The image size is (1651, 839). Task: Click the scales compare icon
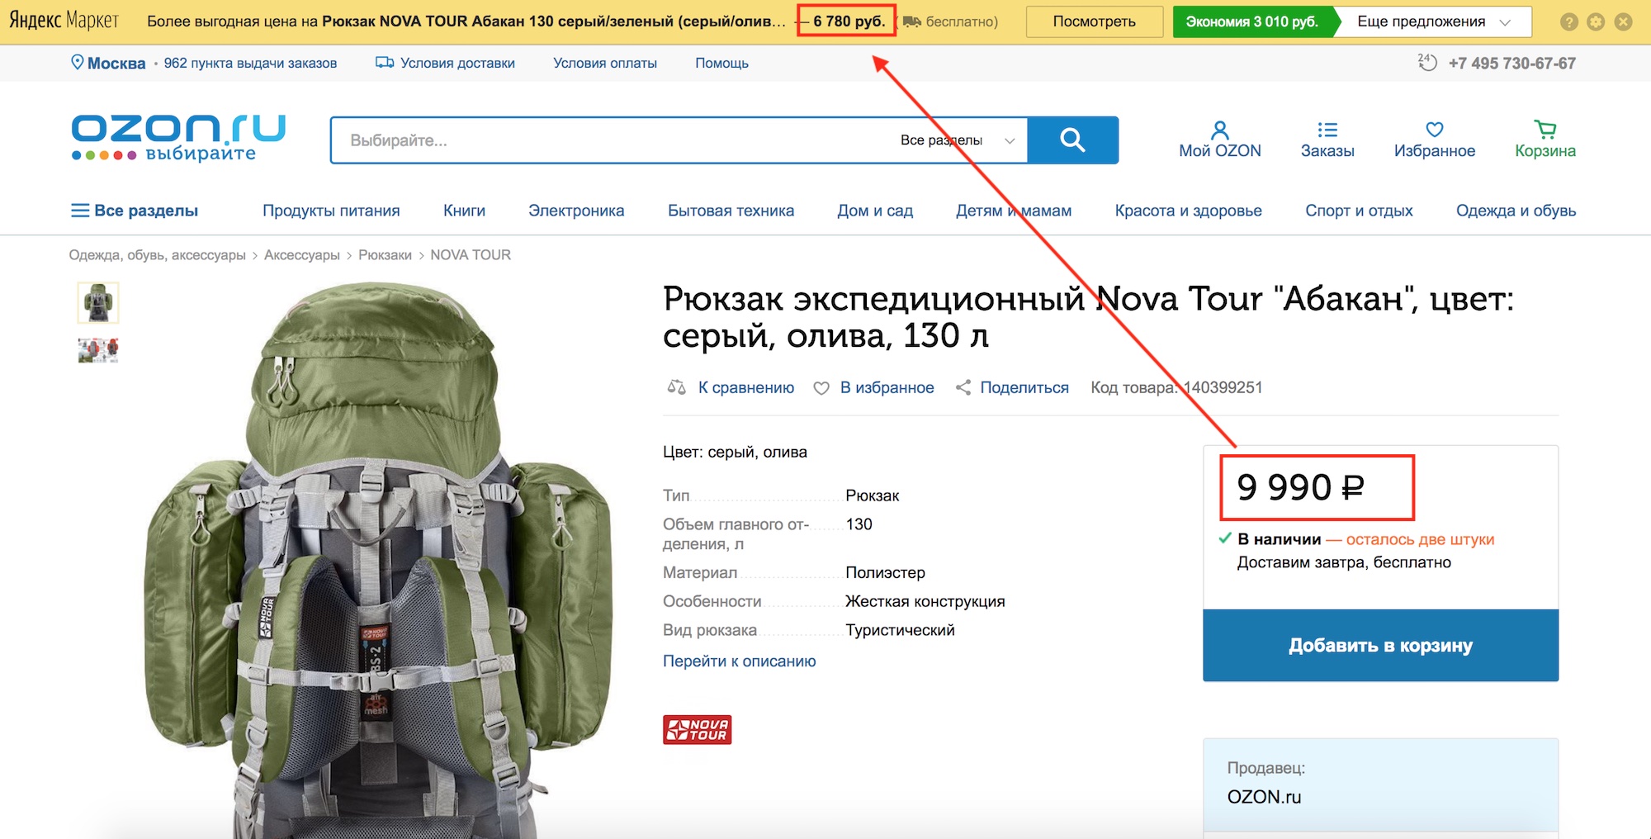click(x=676, y=387)
